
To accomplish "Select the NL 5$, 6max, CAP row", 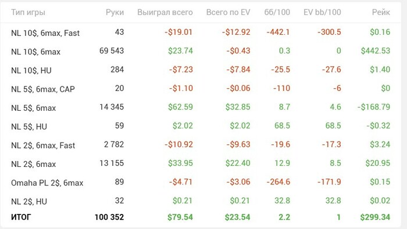I will pos(201,89).
